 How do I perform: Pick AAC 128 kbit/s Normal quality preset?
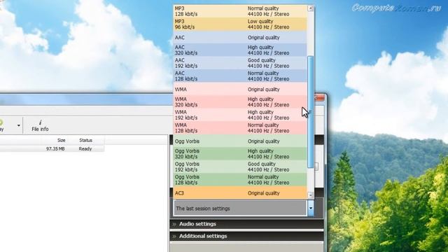240,76
